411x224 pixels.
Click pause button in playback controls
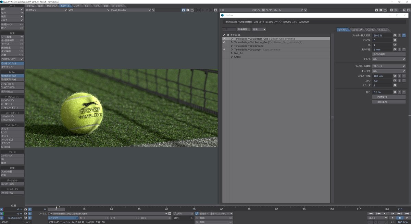(x=399, y=218)
